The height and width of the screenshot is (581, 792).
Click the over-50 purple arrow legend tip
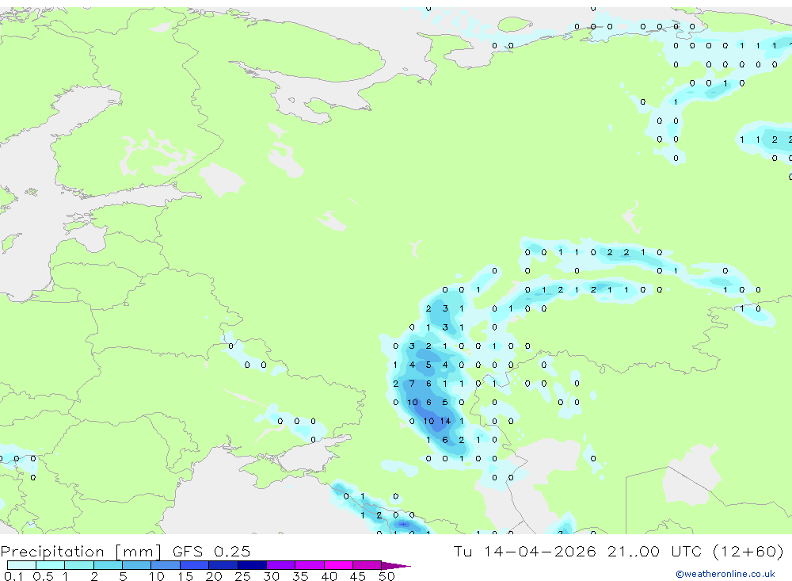[396, 565]
